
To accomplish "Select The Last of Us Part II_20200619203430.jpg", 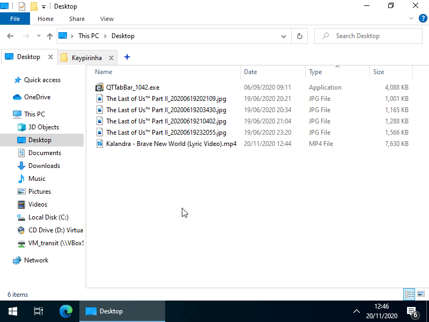I will tap(166, 110).
